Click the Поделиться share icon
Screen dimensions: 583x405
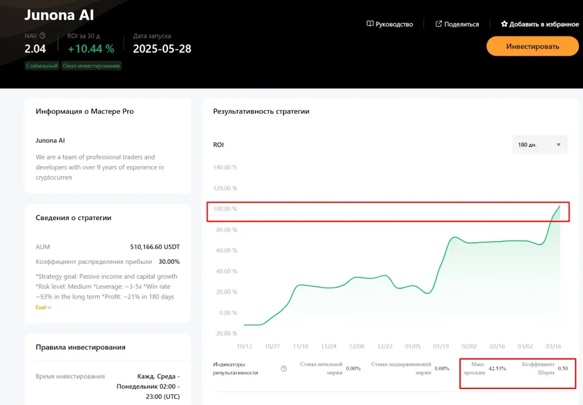(x=438, y=24)
